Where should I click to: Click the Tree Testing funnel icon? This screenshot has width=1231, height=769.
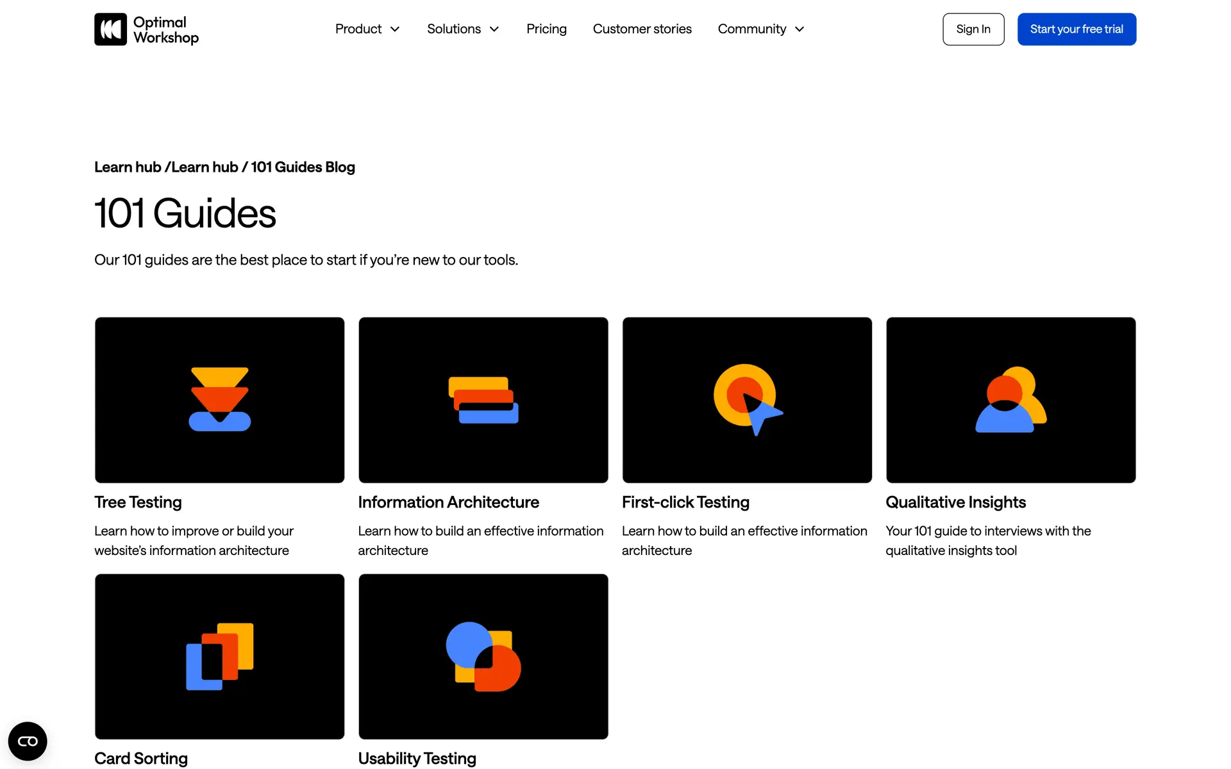pyautogui.click(x=219, y=399)
